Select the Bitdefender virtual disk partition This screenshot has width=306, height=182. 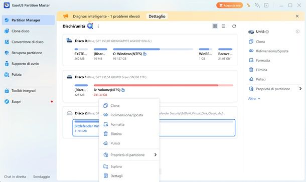tap(154, 127)
